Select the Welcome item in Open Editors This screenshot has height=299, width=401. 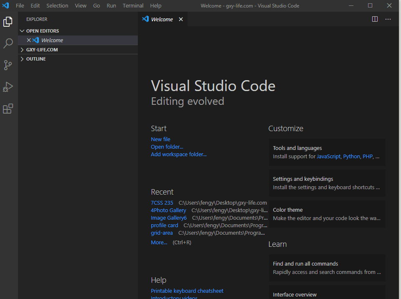click(x=52, y=41)
